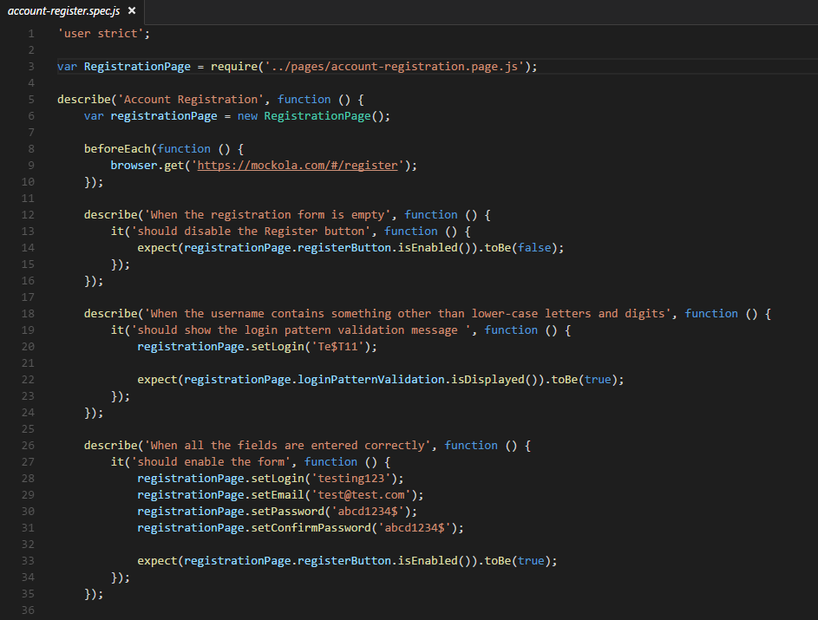This screenshot has width=818, height=620.
Task: Click the require path string '../pages/account-registration.page.js'
Action: click(395, 67)
